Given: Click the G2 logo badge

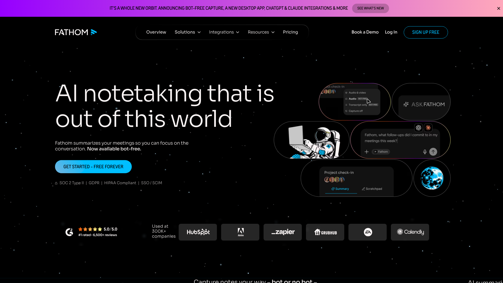Looking at the screenshot, I should pyautogui.click(x=69, y=232).
